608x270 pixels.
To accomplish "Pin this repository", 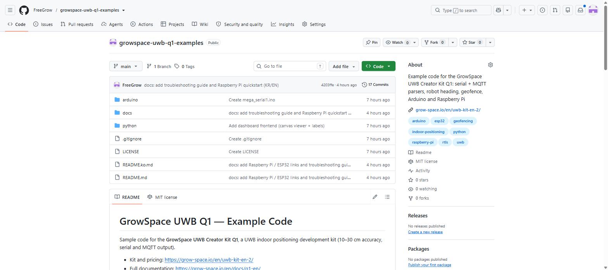I will click(371, 42).
